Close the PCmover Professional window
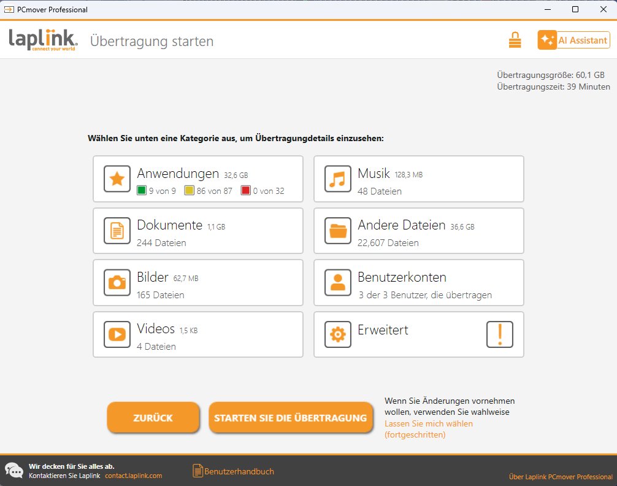Screen dimensions: 617x486 click(604, 9)
